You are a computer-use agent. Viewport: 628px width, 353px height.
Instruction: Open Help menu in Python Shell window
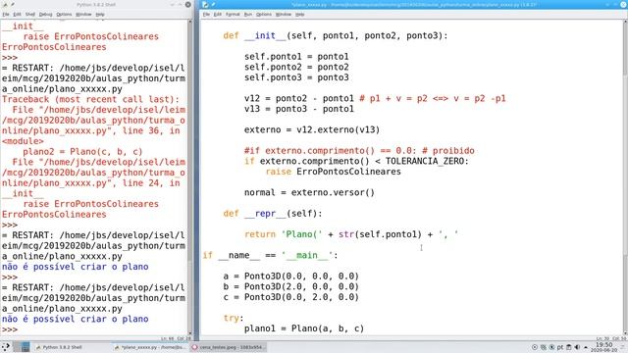point(100,15)
